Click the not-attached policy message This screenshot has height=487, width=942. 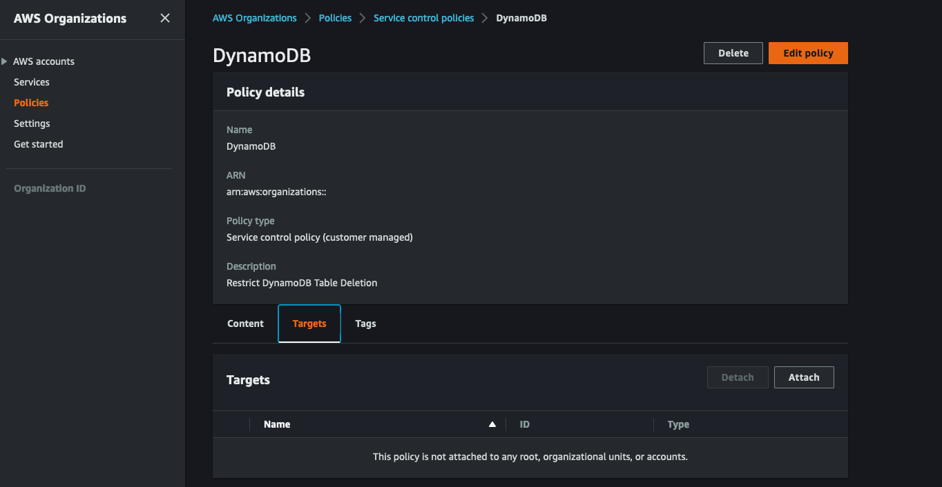point(530,457)
